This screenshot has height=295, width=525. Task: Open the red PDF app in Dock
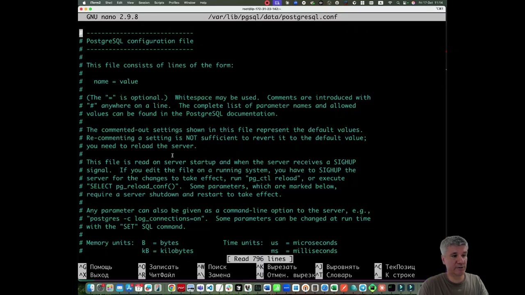tap(181, 288)
